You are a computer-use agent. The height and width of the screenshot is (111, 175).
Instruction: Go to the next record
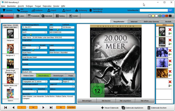[x=43, y=108]
